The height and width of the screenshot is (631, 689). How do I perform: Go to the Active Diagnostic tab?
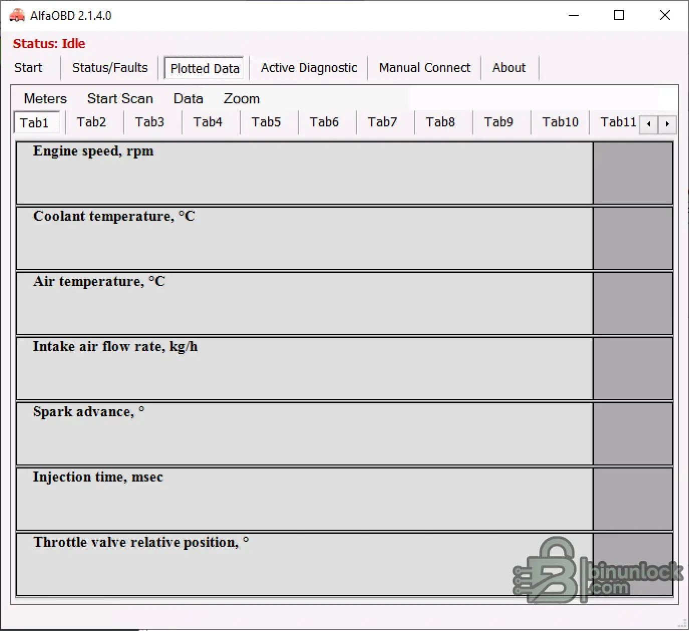tap(309, 68)
